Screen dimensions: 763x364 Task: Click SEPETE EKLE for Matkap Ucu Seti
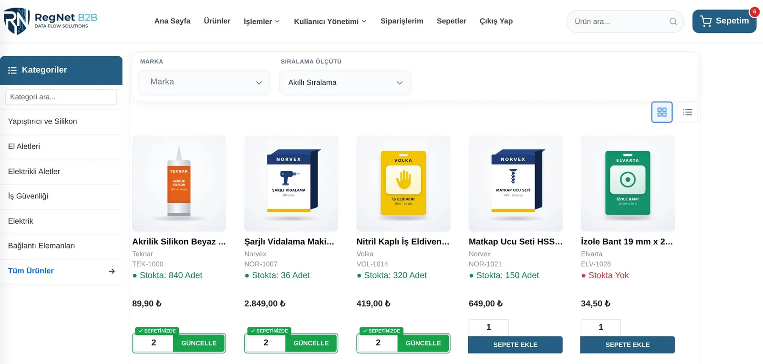tap(516, 345)
